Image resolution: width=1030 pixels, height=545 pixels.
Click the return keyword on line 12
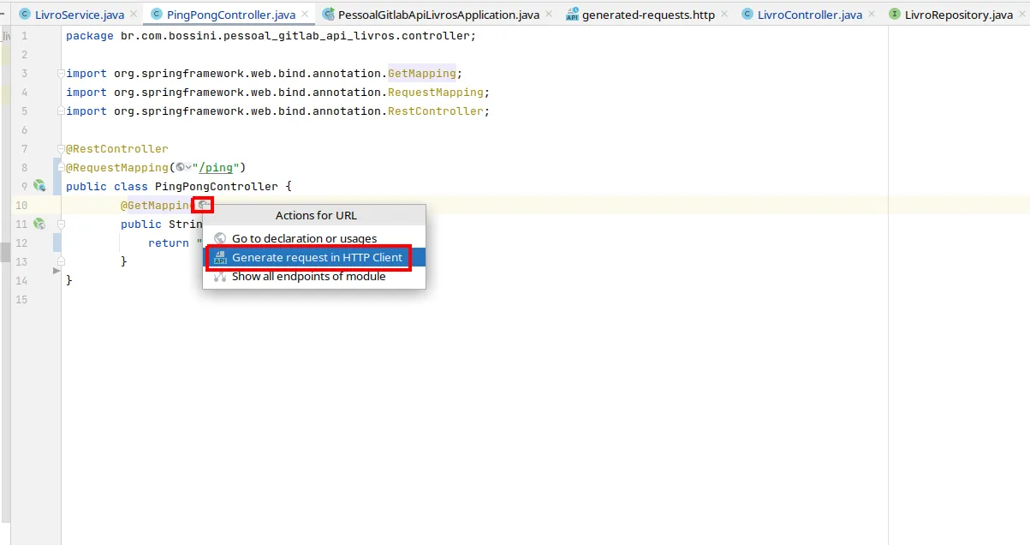pyautogui.click(x=169, y=243)
